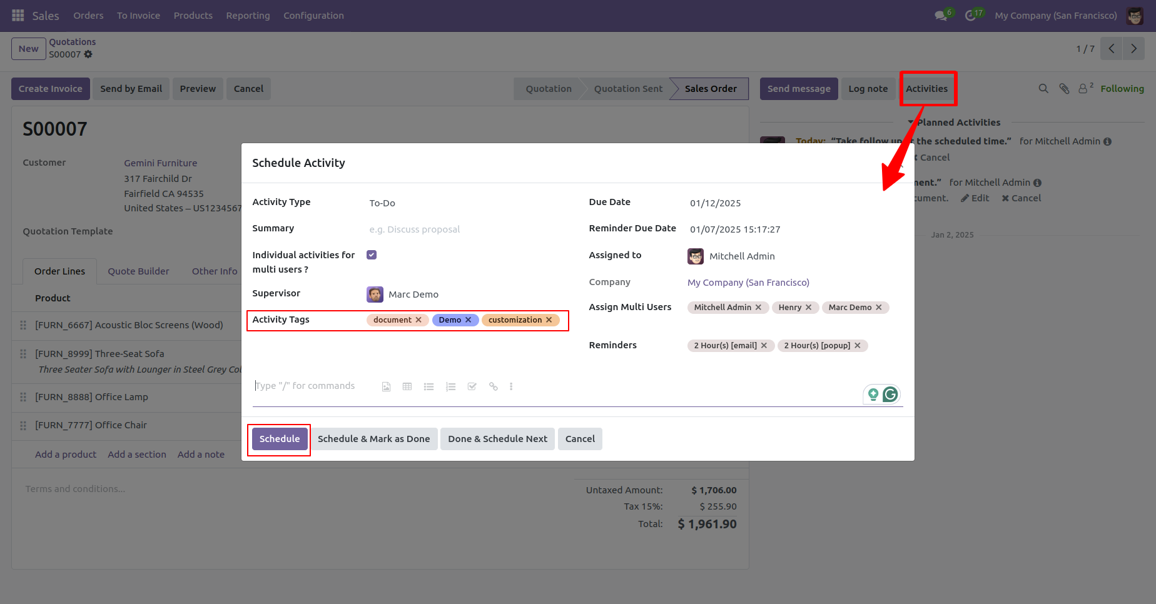Insert a link with the editor link icon
Viewport: 1156px width, 604px height.
pyautogui.click(x=494, y=386)
